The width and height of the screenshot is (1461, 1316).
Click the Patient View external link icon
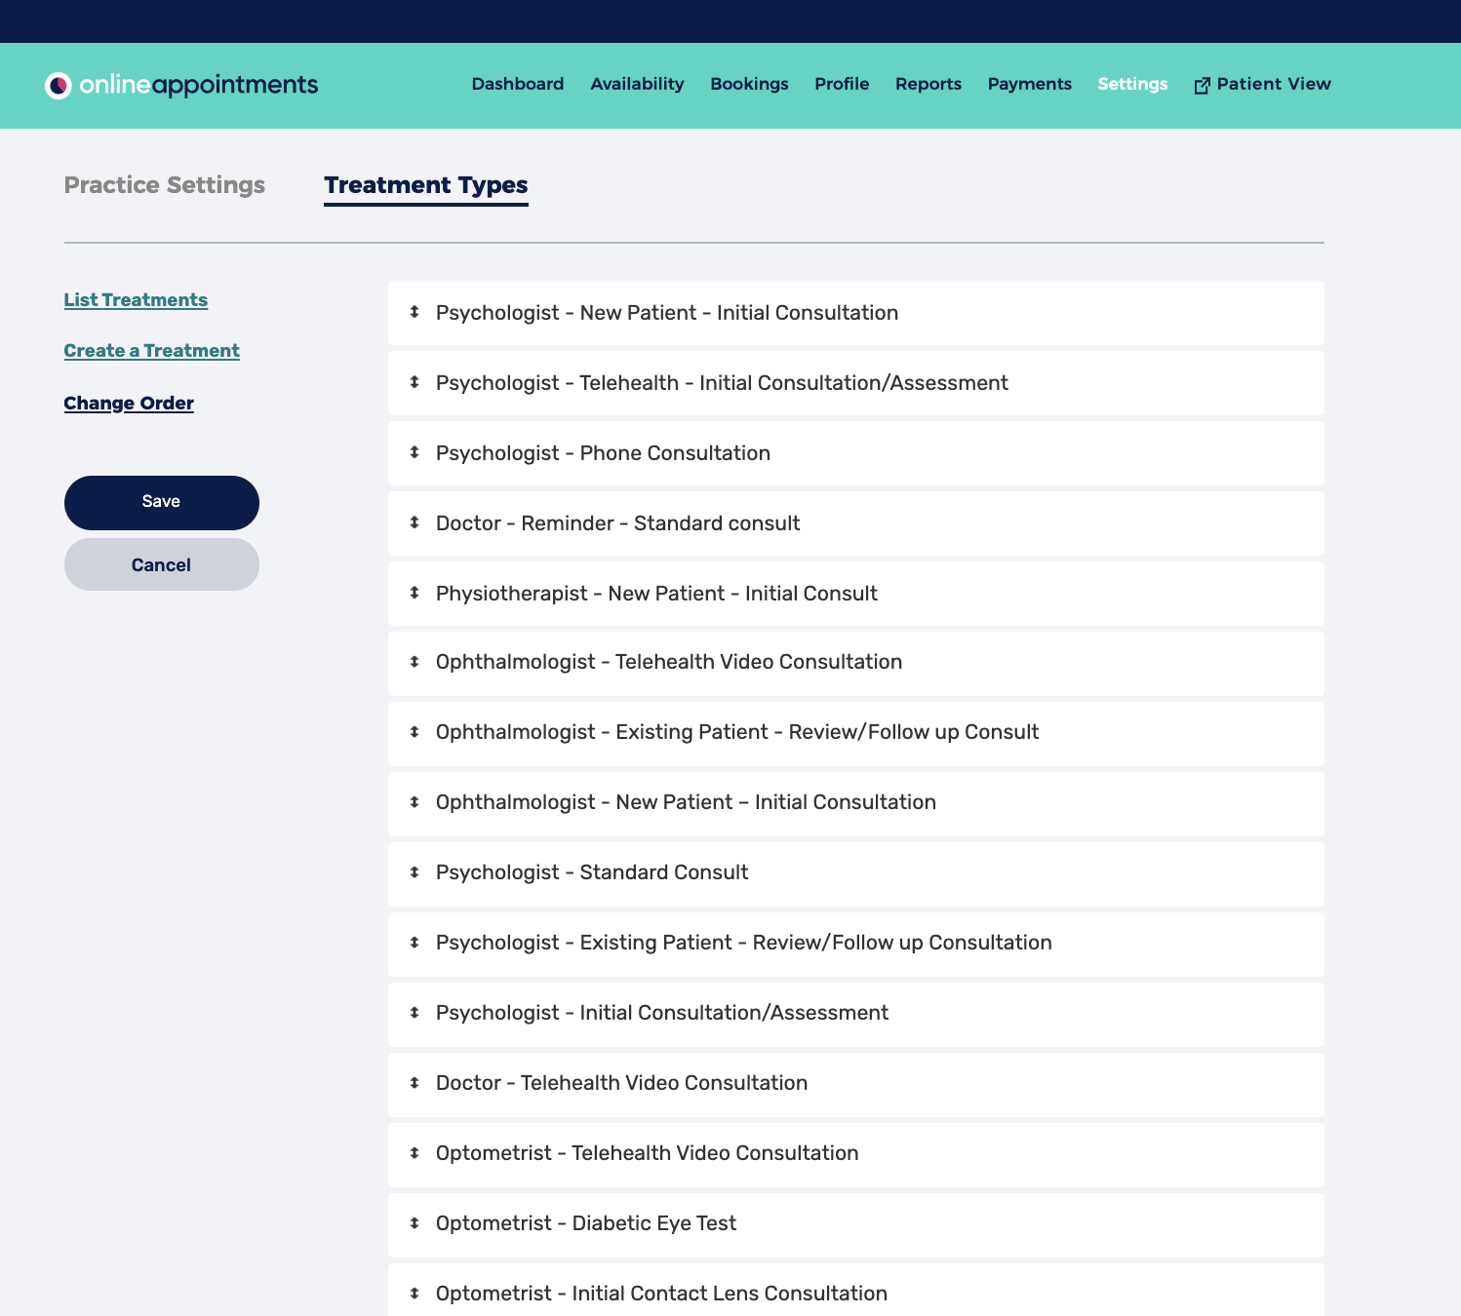[1202, 86]
